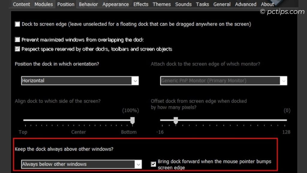Viewport: 307px width, 173px height.
Task: View the Themes tab
Action: pyautogui.click(x=162, y=4)
